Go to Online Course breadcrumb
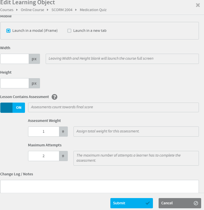Screen dimensions: 204x210 [32, 10]
